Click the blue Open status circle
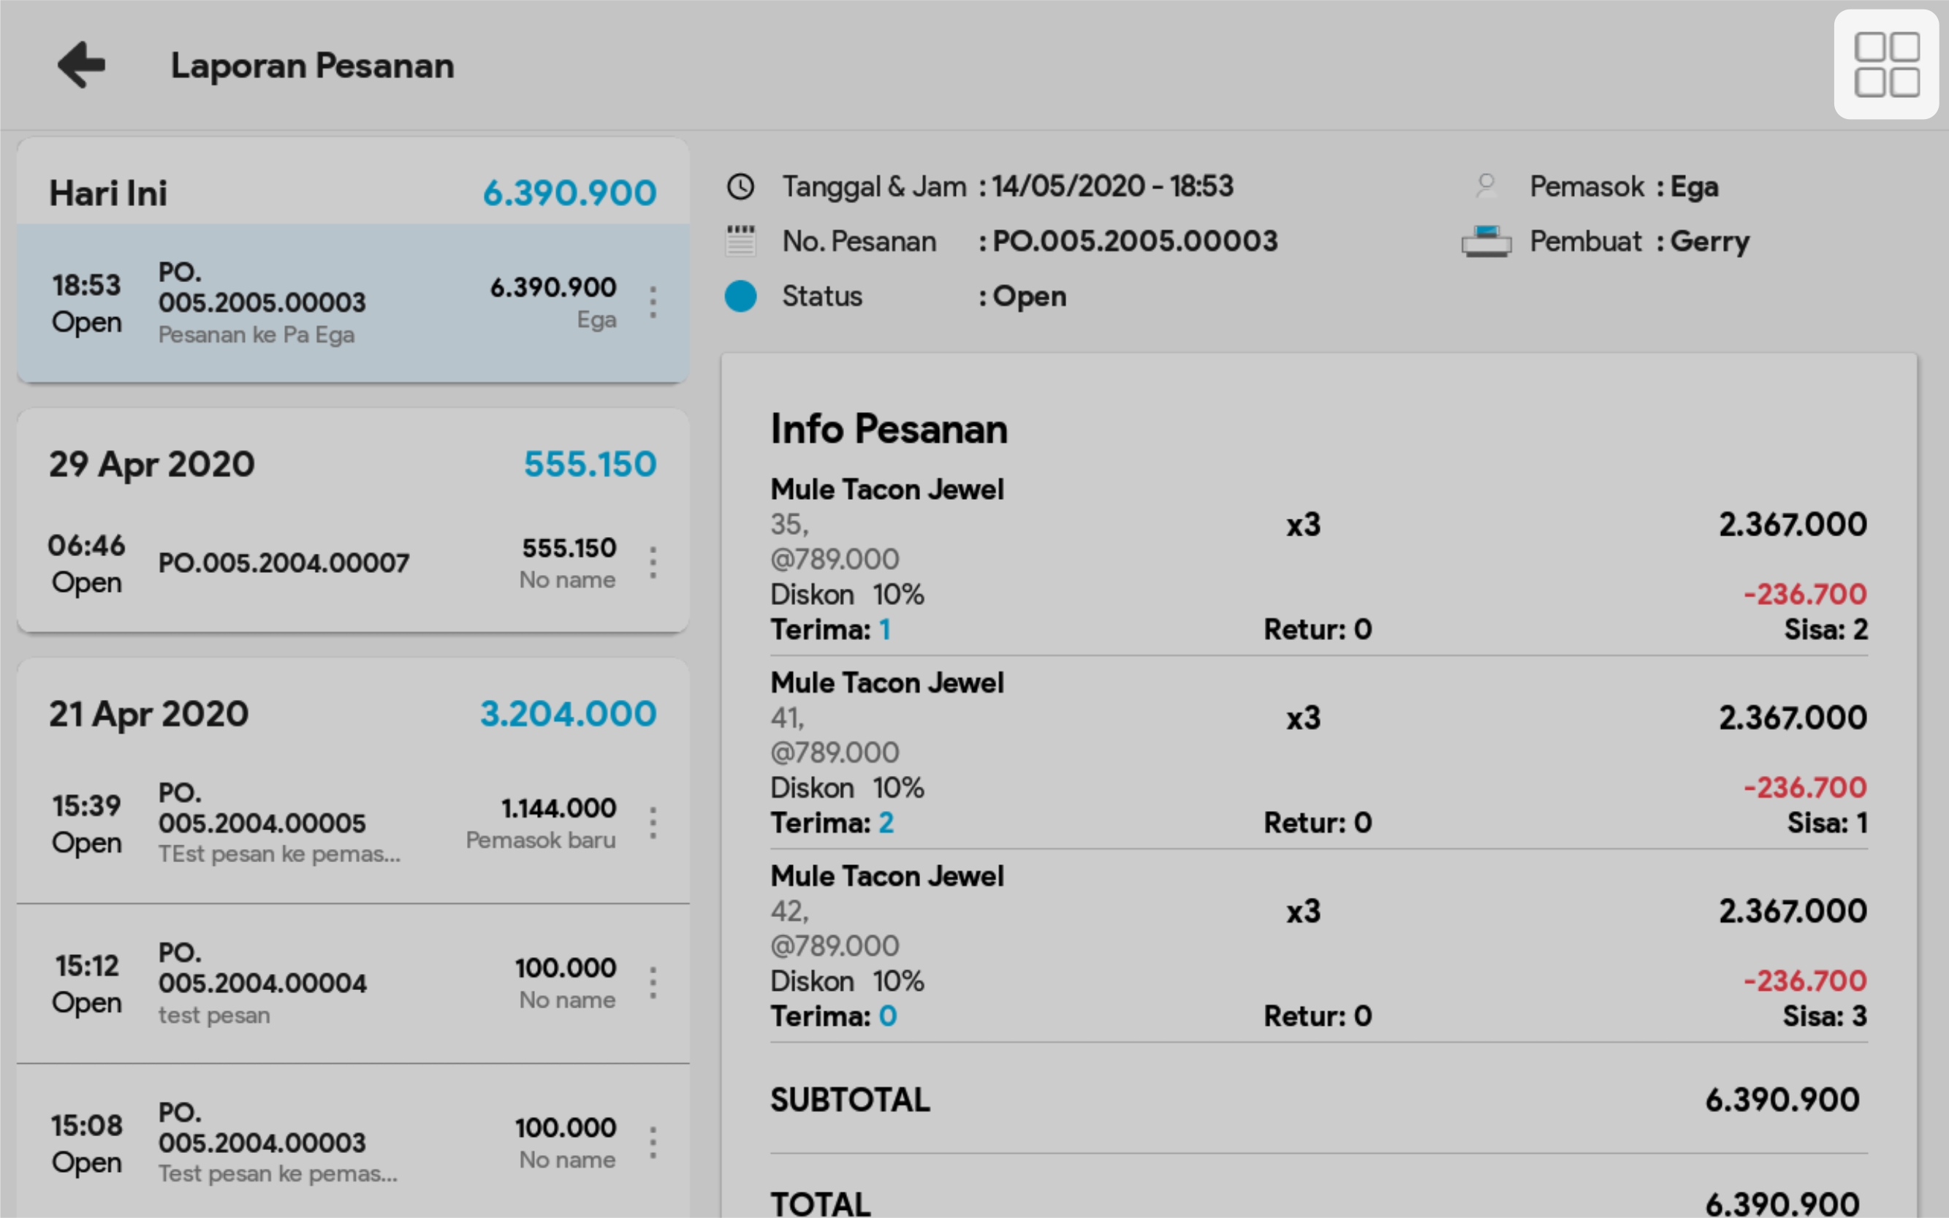This screenshot has width=1949, height=1218. coord(740,297)
